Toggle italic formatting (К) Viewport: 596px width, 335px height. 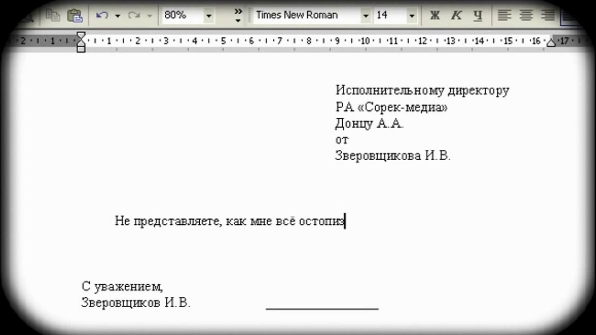(456, 15)
